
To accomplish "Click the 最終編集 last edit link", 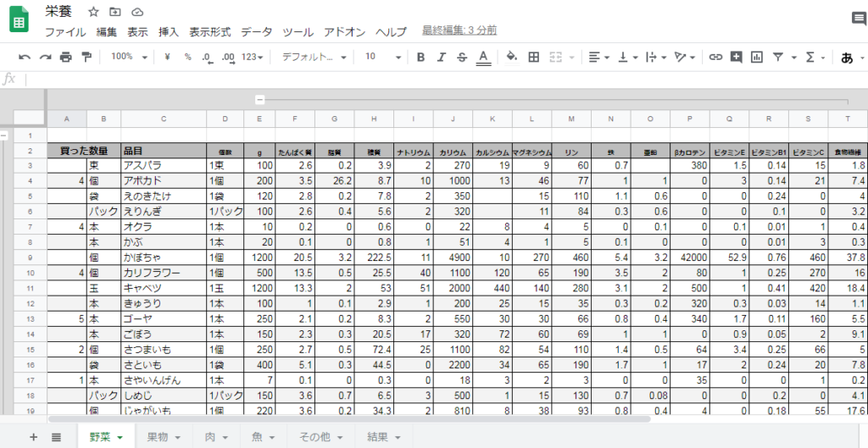I will pyautogui.click(x=459, y=30).
